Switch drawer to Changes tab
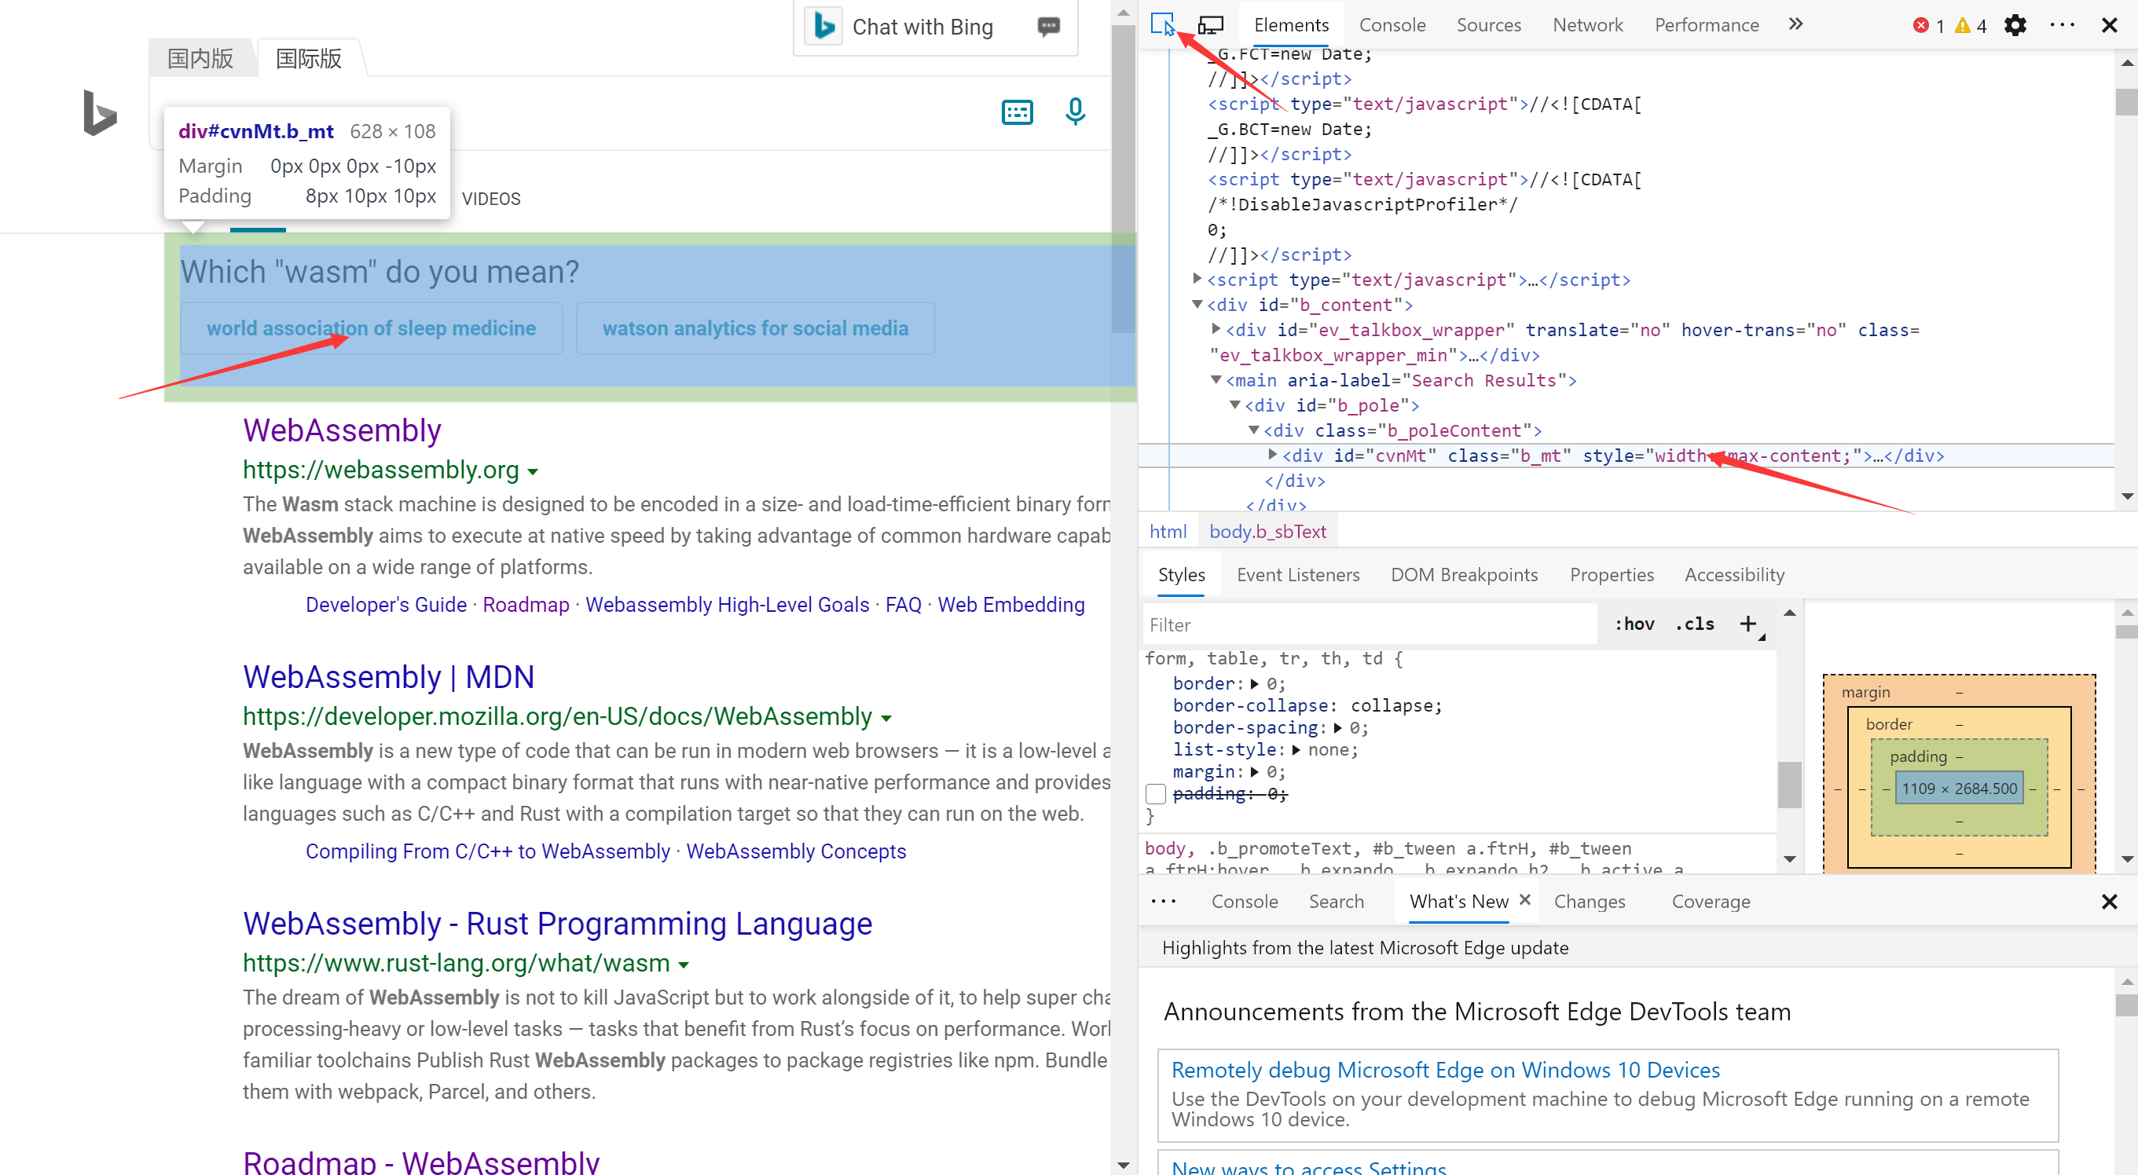 tap(1589, 901)
